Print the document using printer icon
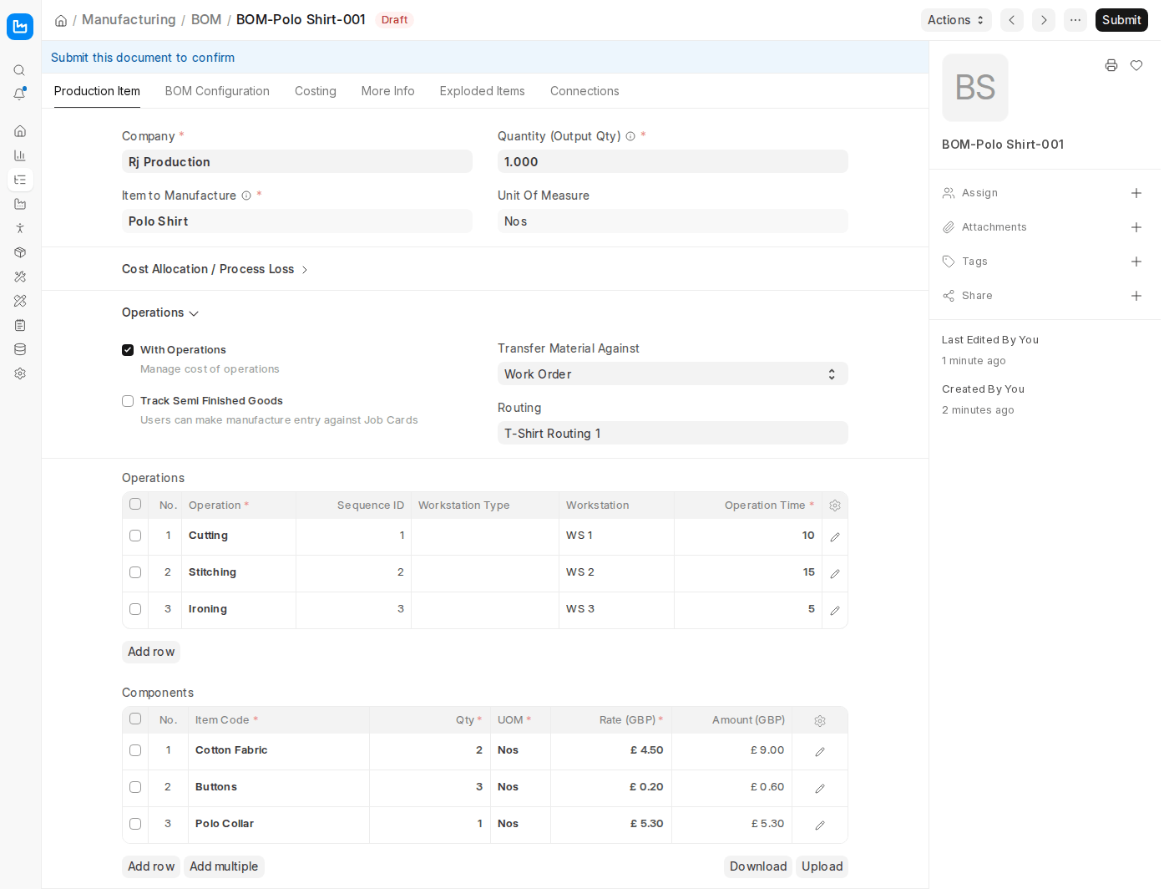The width and height of the screenshot is (1169, 889). 1111,65
